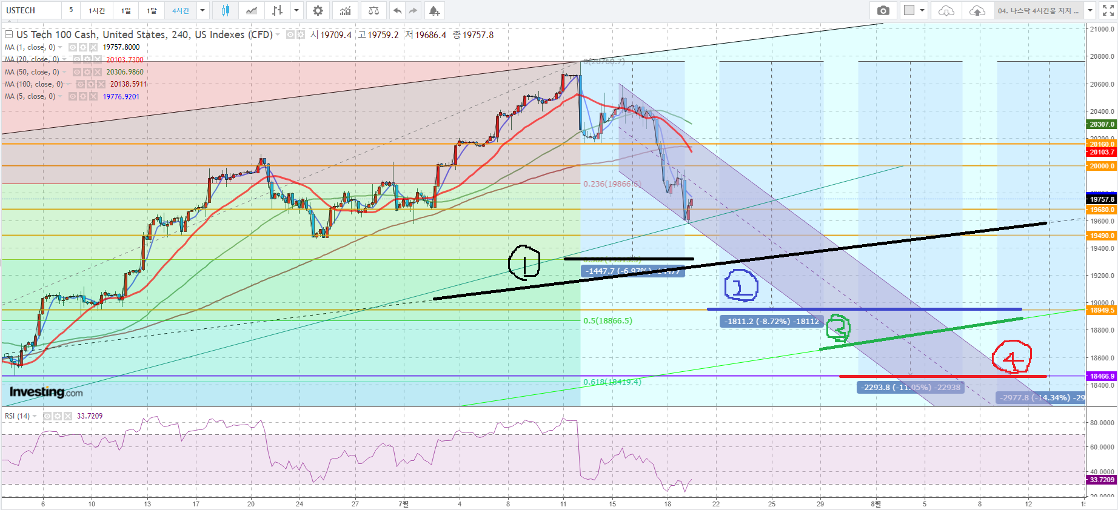This screenshot has height=510, width=1118.
Task: Remove the MA (20, close, 0) indicator
Action: 98,59
